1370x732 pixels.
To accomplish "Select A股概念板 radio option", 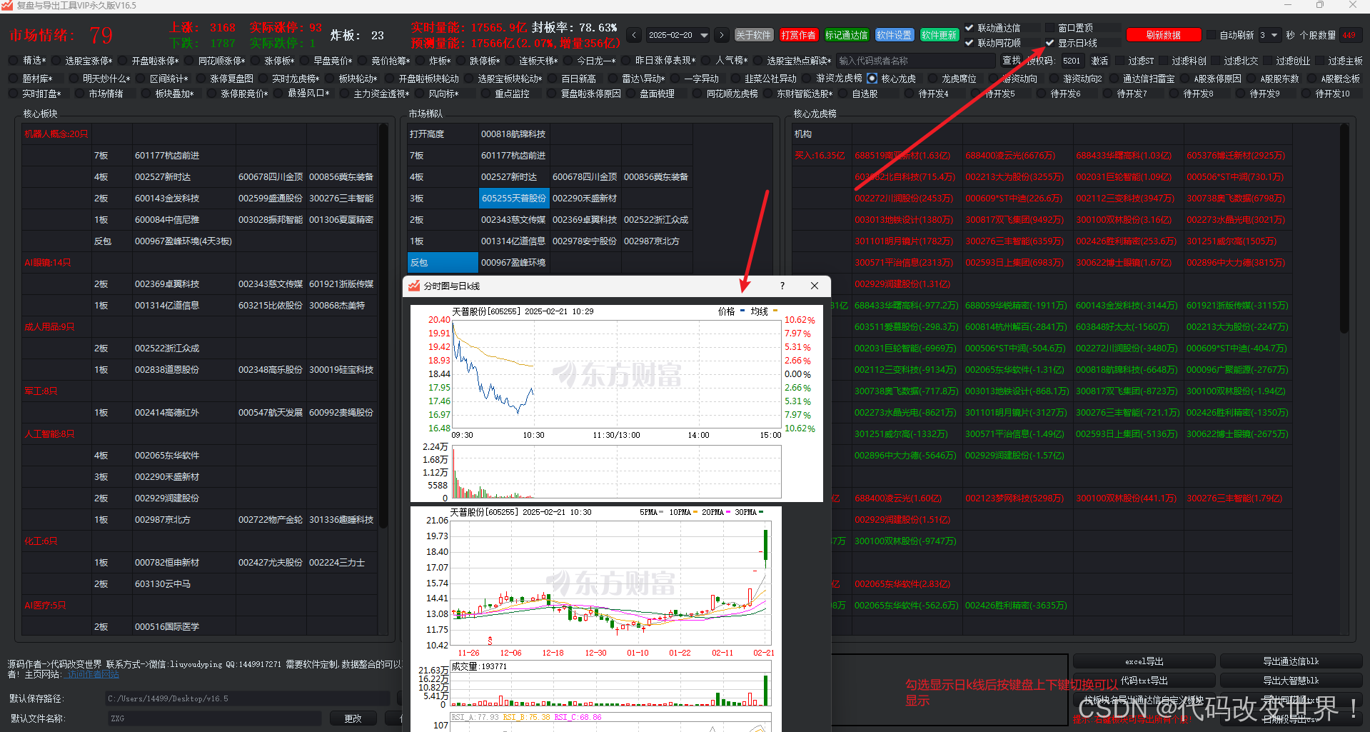I will tap(1311, 79).
